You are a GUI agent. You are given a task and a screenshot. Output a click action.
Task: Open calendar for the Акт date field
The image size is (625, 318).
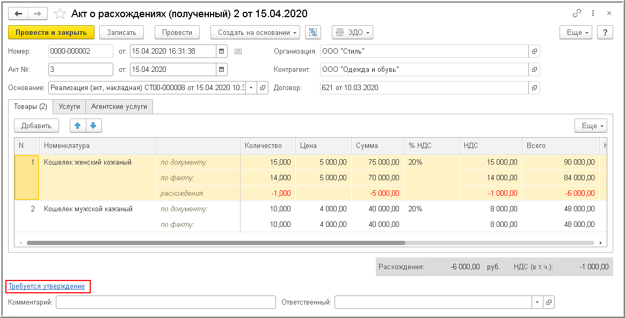click(221, 70)
